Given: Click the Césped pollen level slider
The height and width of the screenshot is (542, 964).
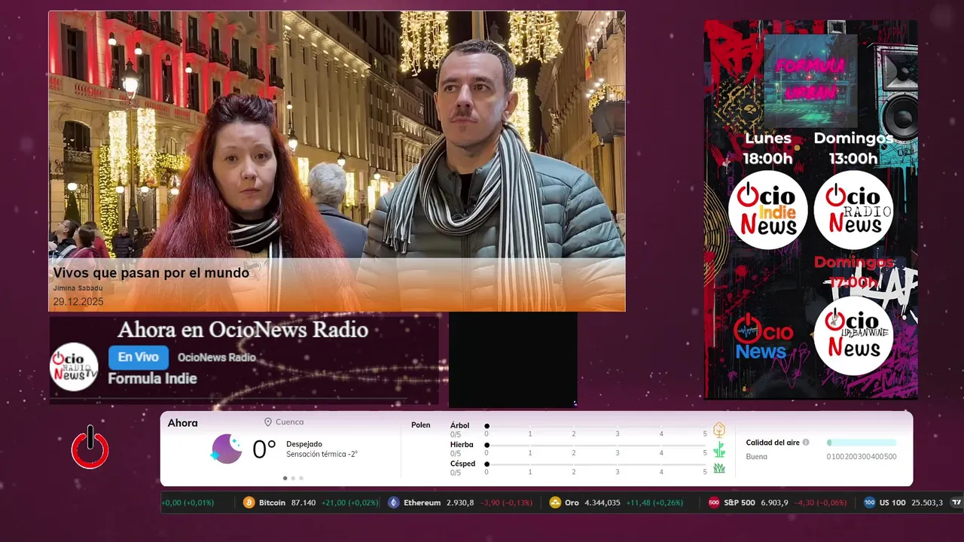Looking at the screenshot, I should coord(596,464).
